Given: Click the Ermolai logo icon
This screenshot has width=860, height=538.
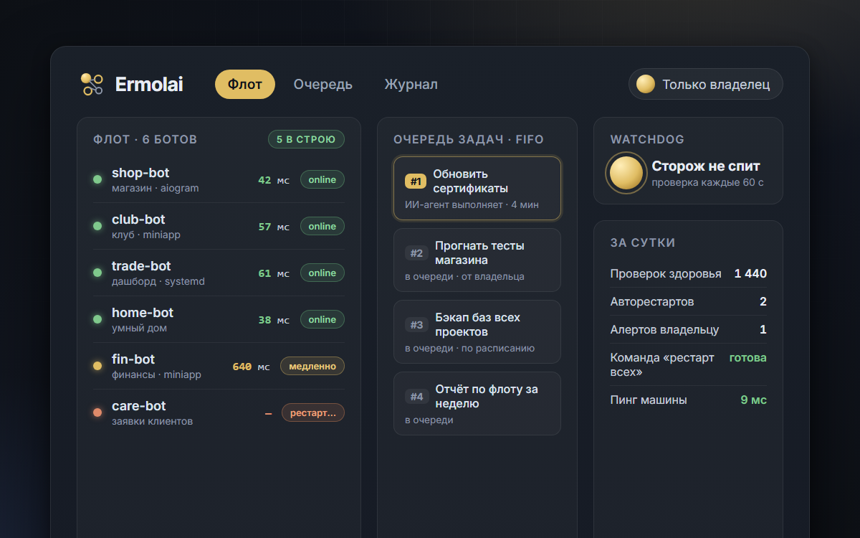Looking at the screenshot, I should click(92, 84).
